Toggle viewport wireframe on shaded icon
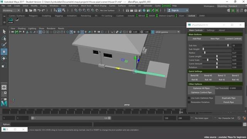 pyautogui.click(x=78, y=32)
